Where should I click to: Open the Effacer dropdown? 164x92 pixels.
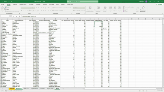click(x=126, y=11)
